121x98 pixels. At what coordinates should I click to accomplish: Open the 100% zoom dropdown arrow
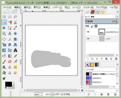52,94
